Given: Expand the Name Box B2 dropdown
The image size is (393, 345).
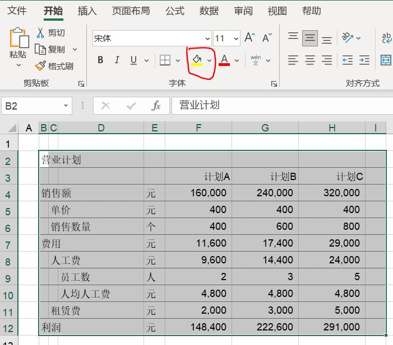Looking at the screenshot, I should tap(66, 106).
